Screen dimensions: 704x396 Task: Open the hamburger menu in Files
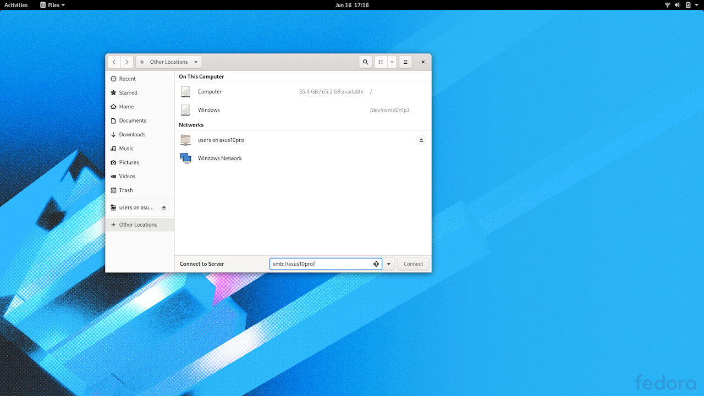click(405, 62)
